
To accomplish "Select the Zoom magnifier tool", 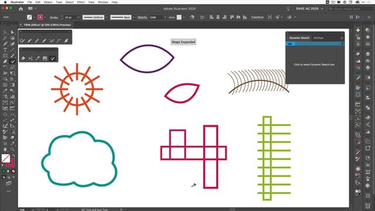I will pyautogui.click(x=12, y=149).
